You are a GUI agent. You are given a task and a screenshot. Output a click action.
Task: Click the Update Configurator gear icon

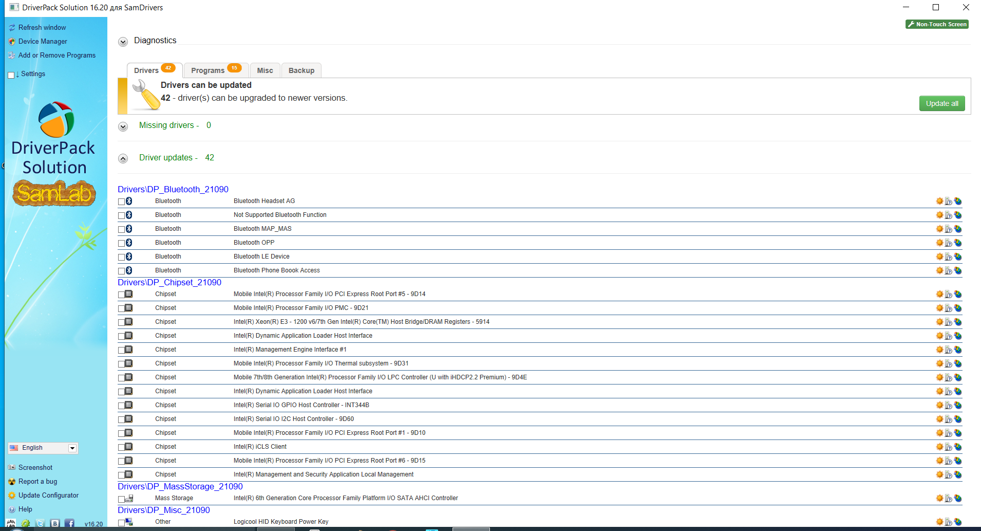(12, 496)
